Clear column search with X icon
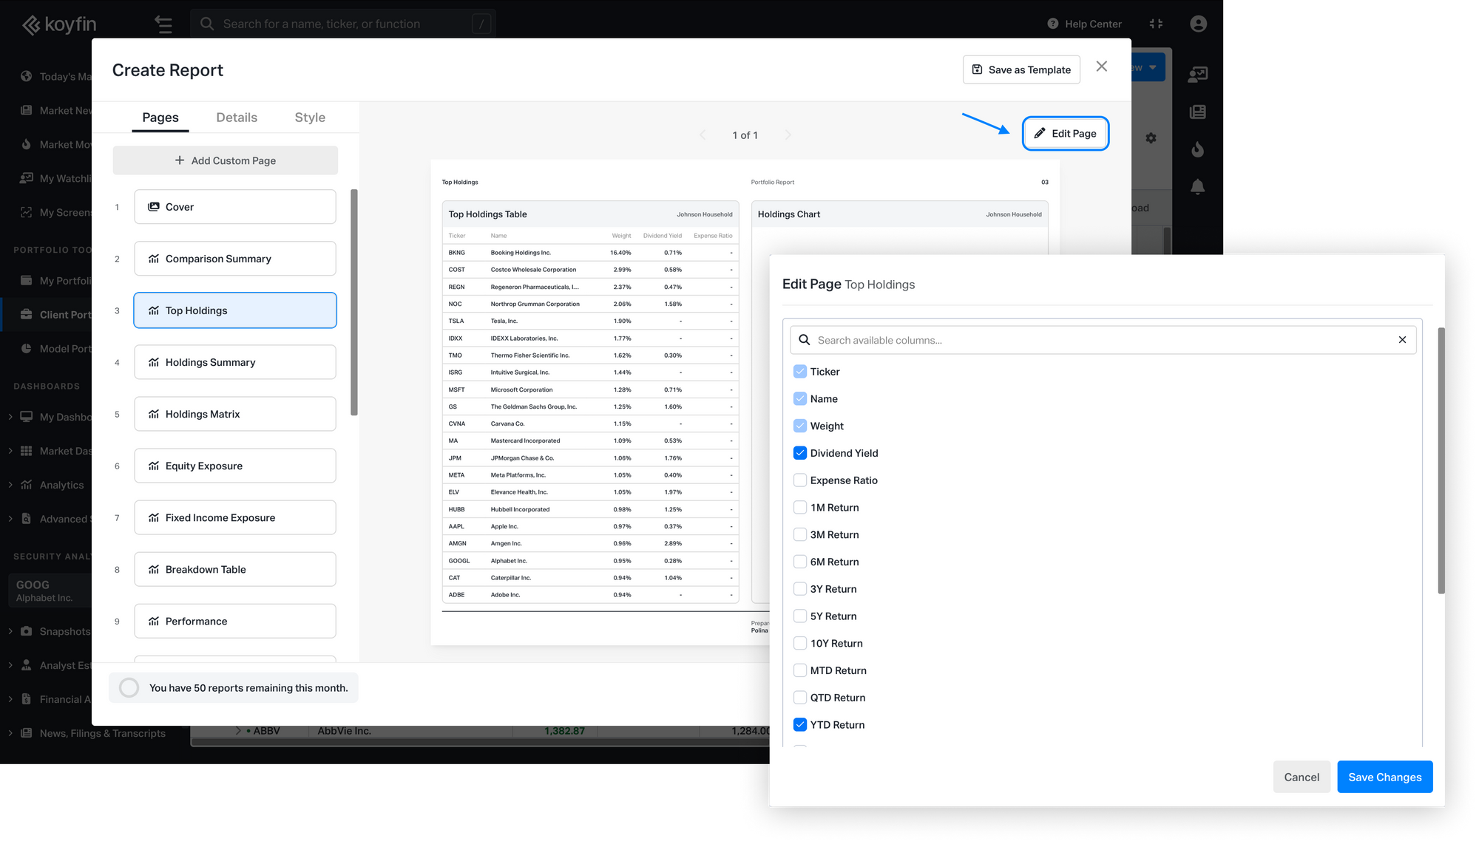 click(1401, 340)
